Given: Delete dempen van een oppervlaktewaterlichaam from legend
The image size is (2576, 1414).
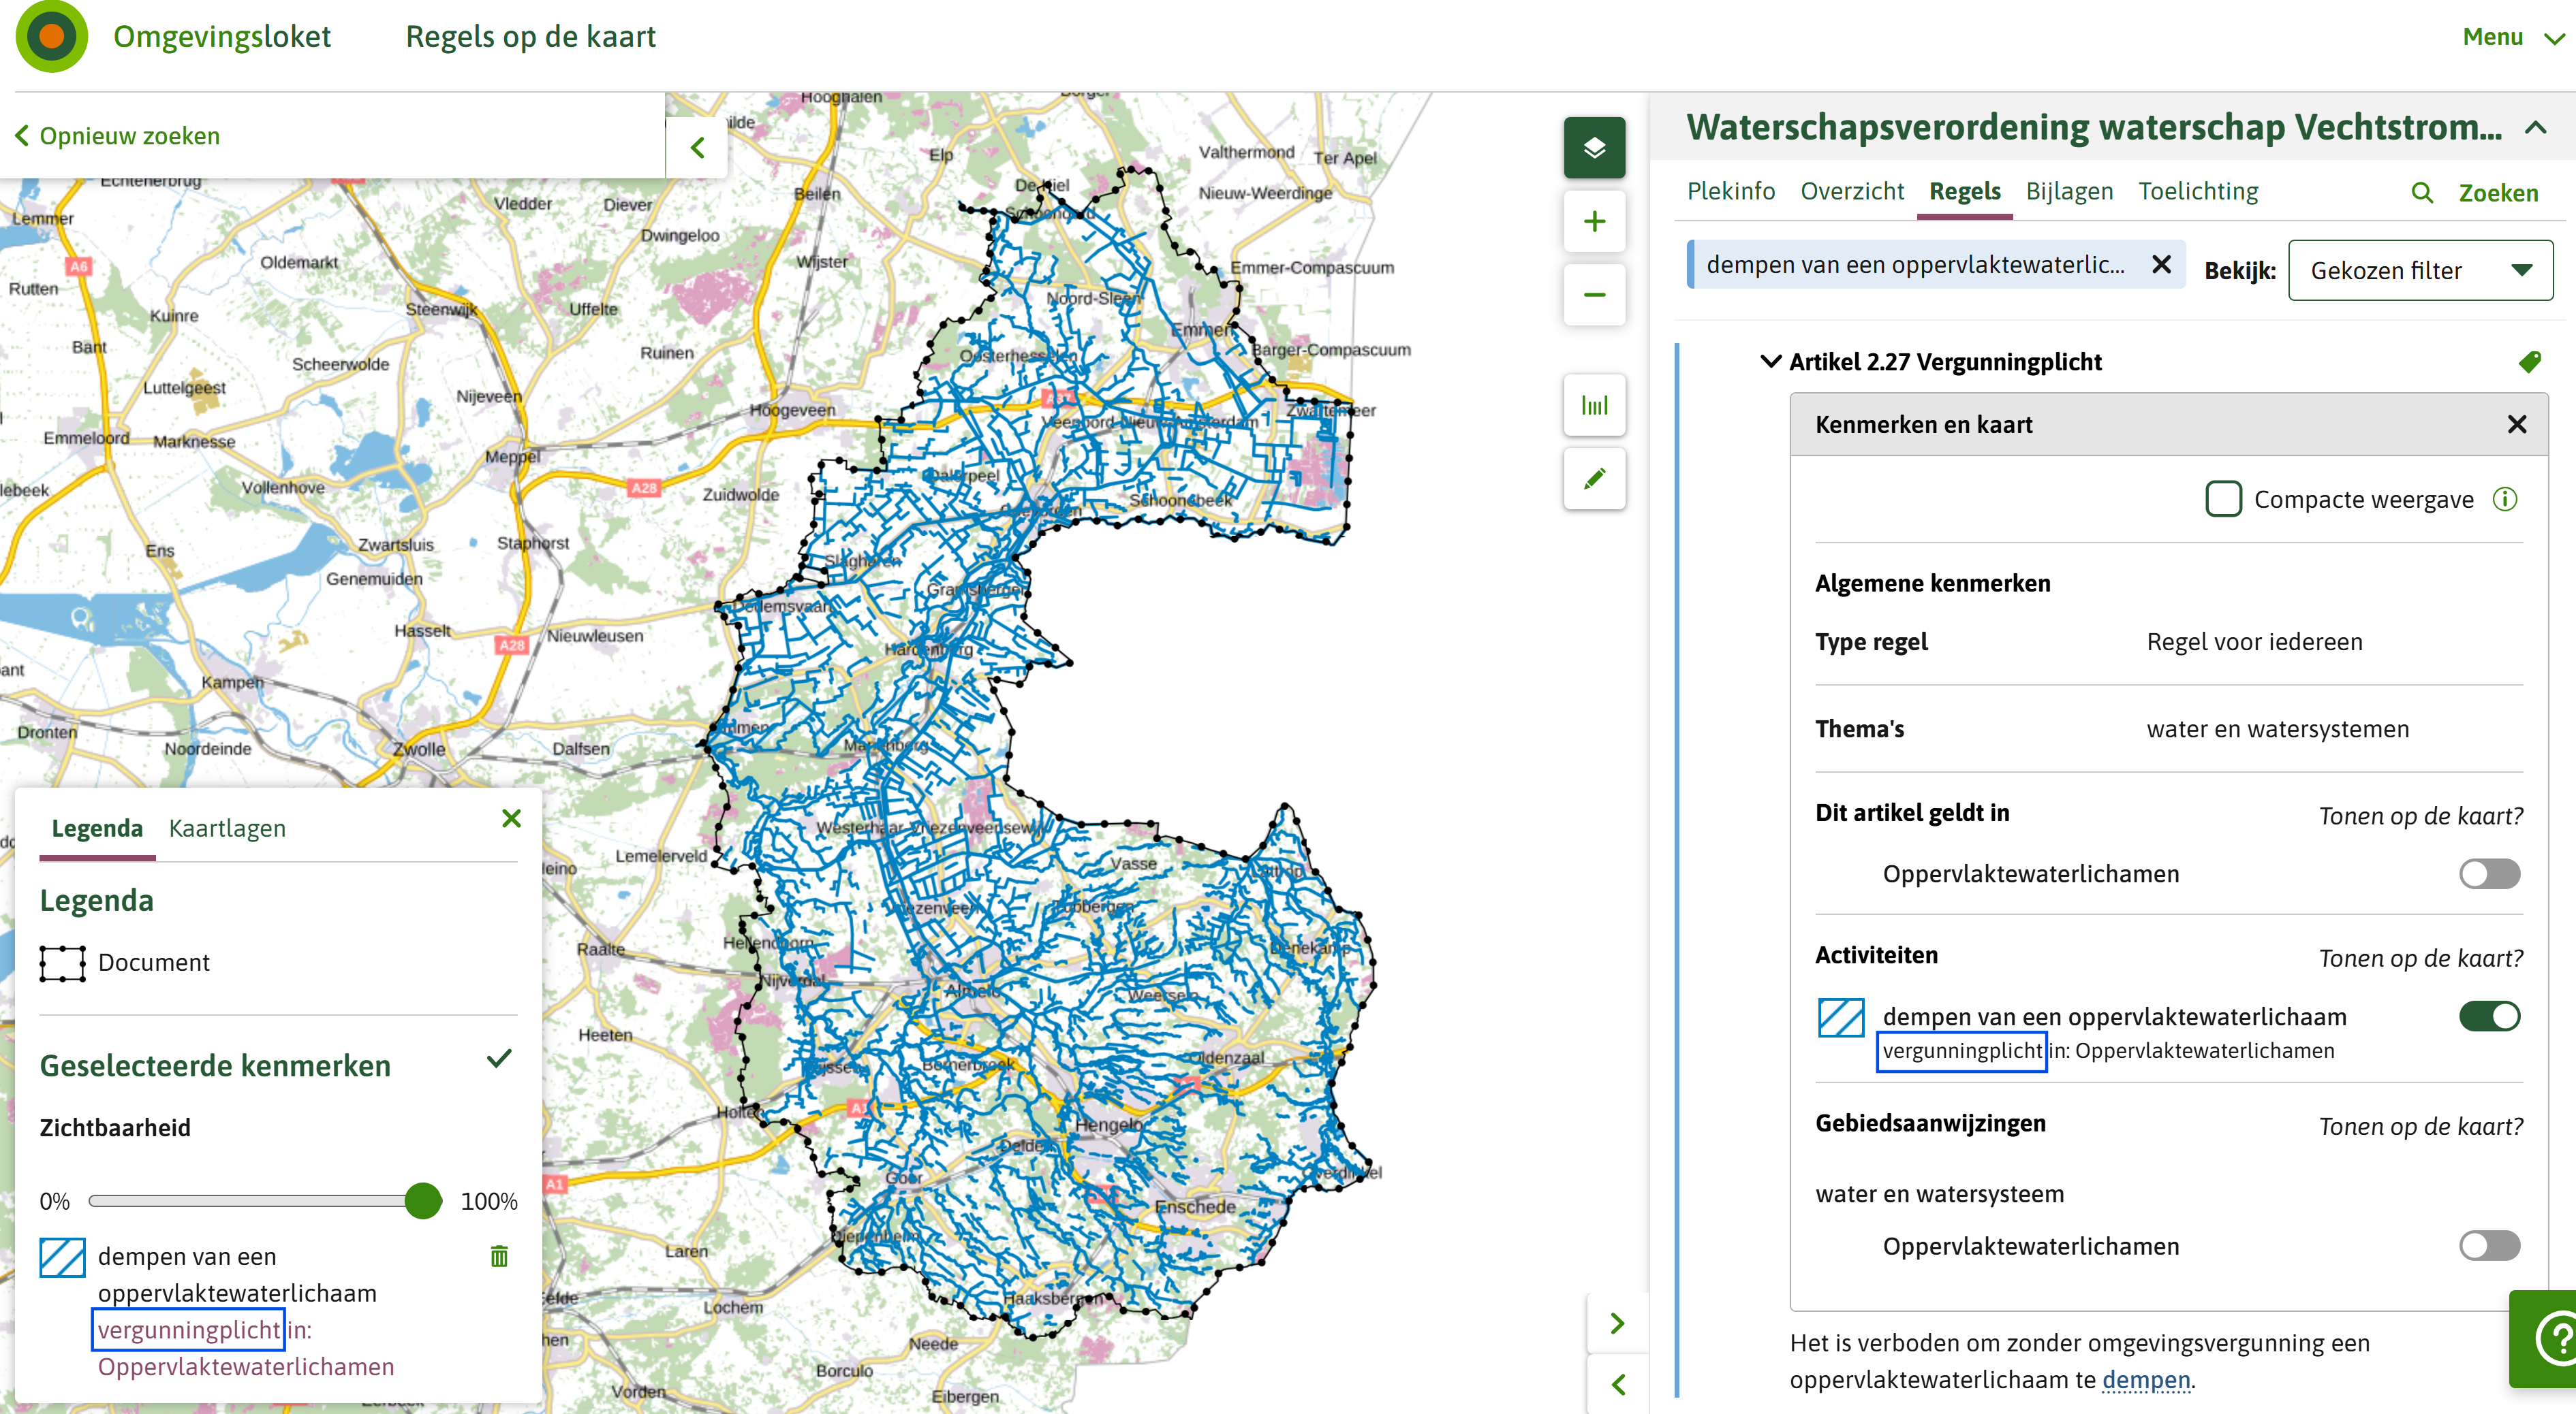Looking at the screenshot, I should 499,1256.
